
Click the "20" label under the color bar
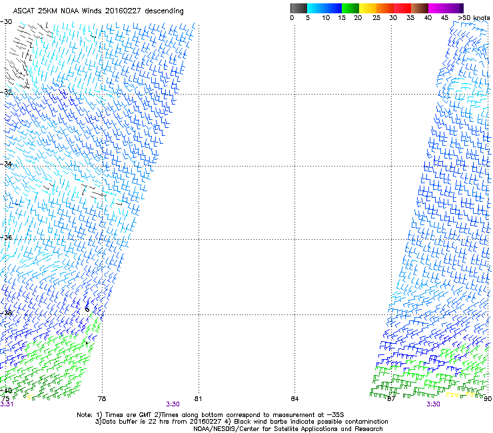[358, 18]
